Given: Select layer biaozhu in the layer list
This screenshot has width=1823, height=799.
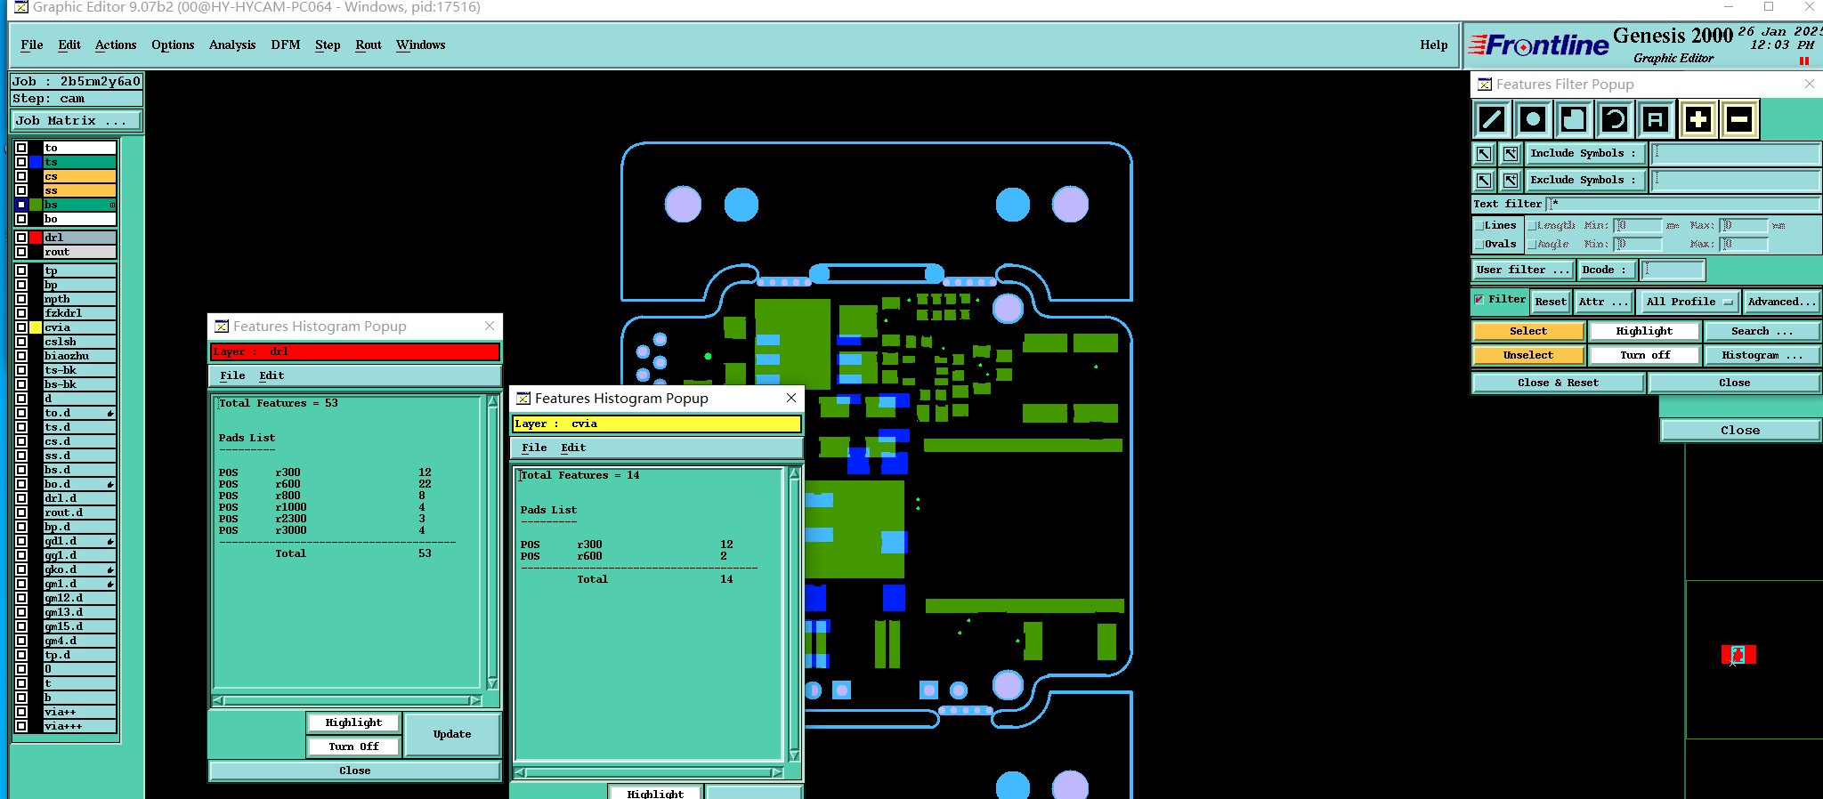Looking at the screenshot, I should [x=80, y=356].
